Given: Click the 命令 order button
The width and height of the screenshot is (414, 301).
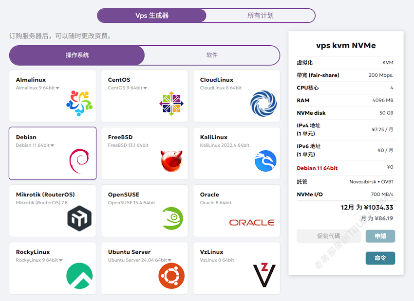Looking at the screenshot, I should [x=380, y=258].
